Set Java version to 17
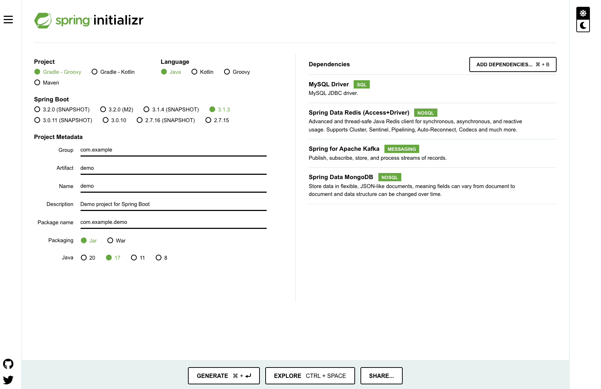This screenshot has height=389, width=601. point(113,258)
